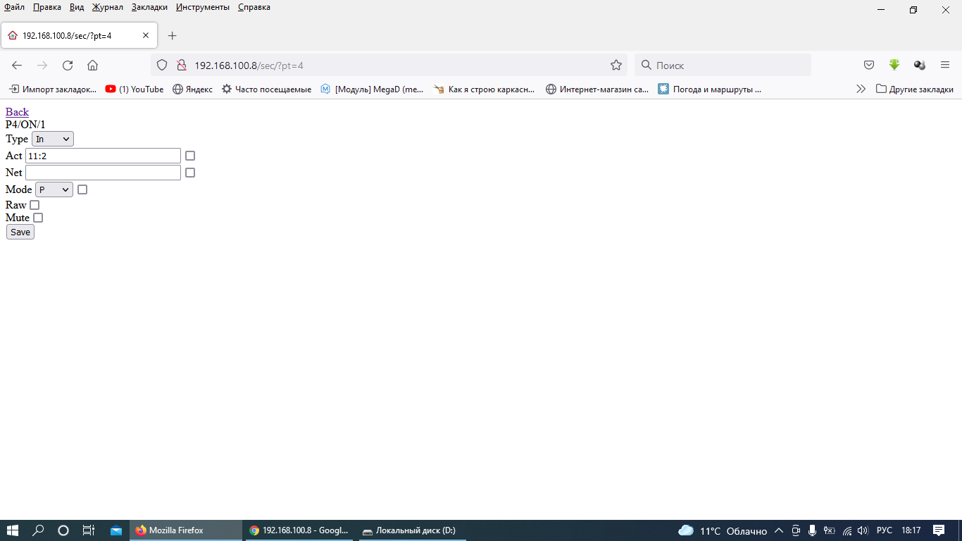This screenshot has width=962, height=541.
Task: Open the Правка menu
Action: pyautogui.click(x=47, y=7)
